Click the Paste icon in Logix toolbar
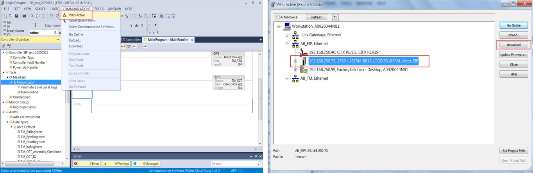533x173 pixels. tap(43, 16)
